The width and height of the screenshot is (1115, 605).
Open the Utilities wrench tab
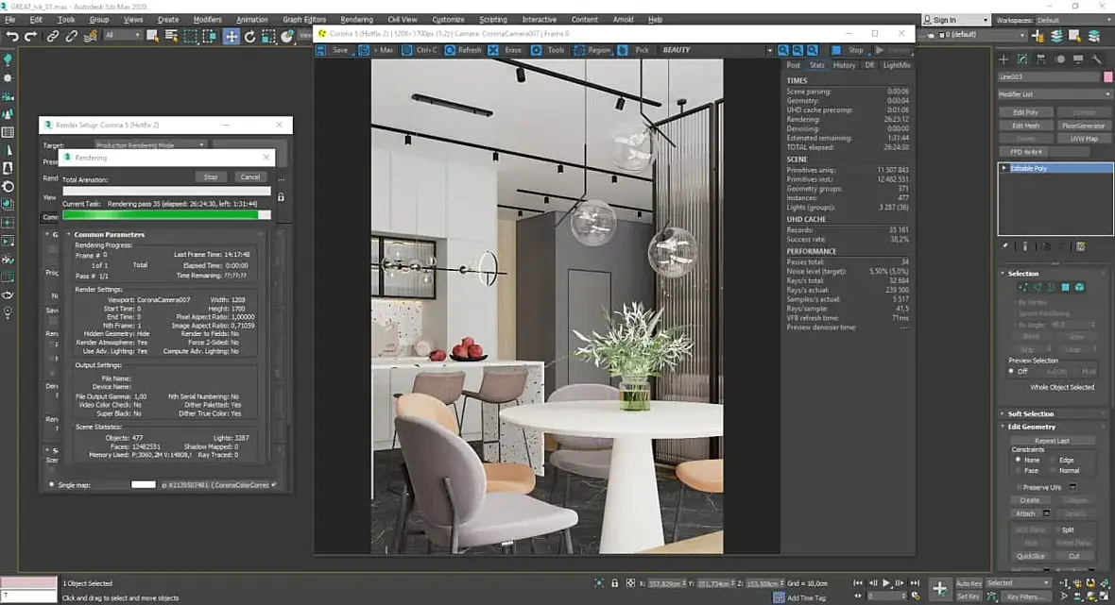pyautogui.click(x=1096, y=59)
